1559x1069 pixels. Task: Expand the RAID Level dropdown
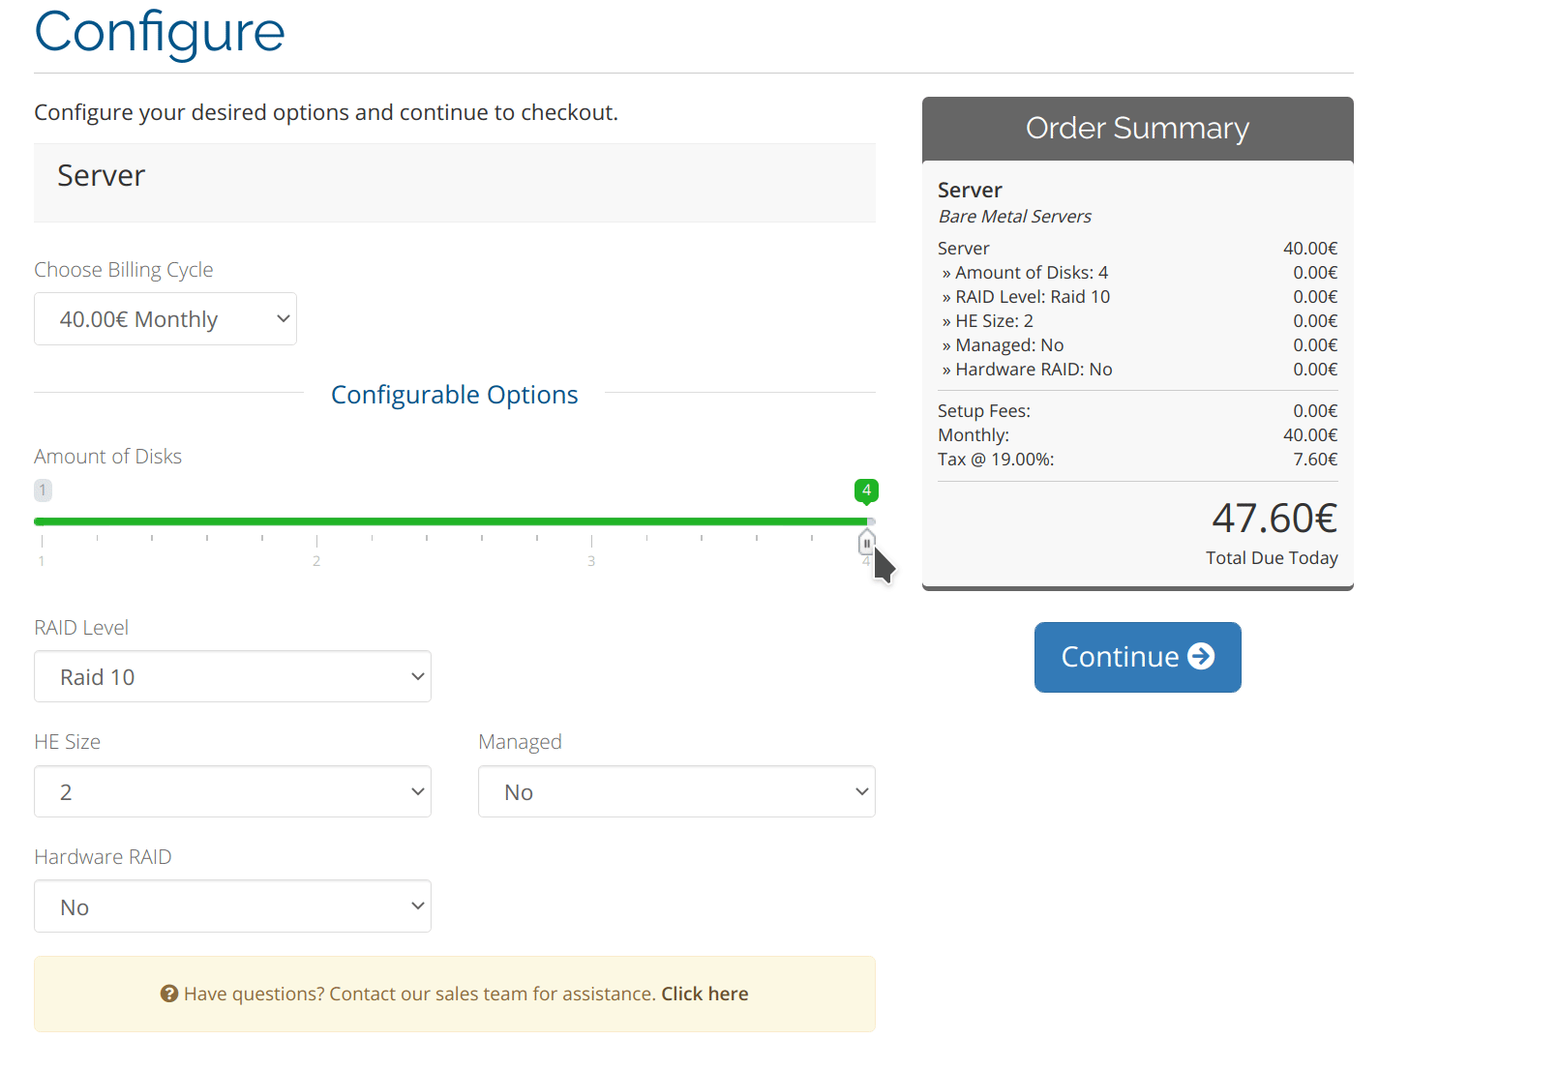[x=232, y=676]
